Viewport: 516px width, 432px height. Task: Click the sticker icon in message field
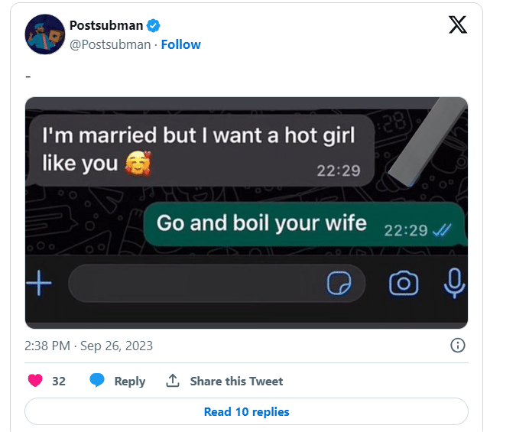pyautogui.click(x=339, y=284)
